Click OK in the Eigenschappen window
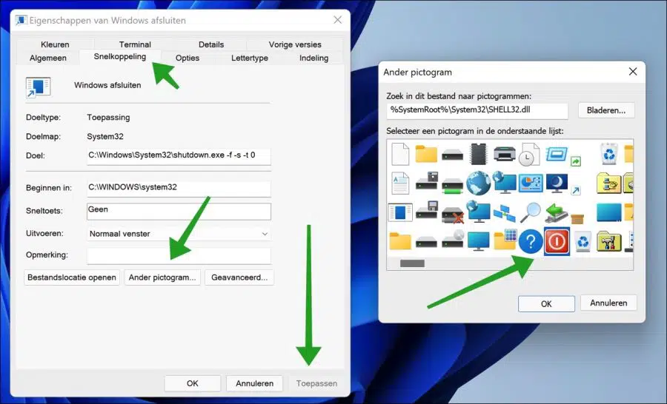 click(192, 383)
